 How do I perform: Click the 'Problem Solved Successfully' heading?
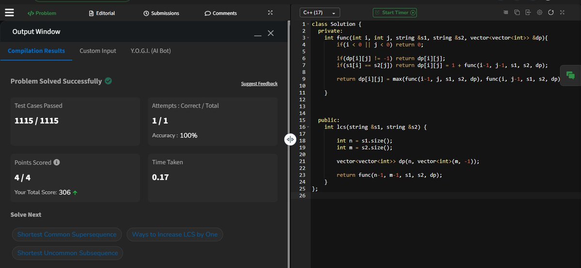point(56,81)
